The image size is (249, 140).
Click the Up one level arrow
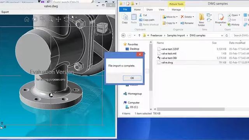coord(139,35)
